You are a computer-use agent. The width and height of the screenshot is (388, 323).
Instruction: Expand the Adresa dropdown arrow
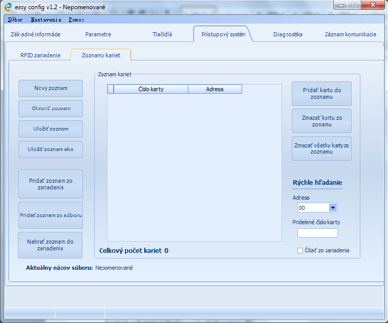point(333,208)
